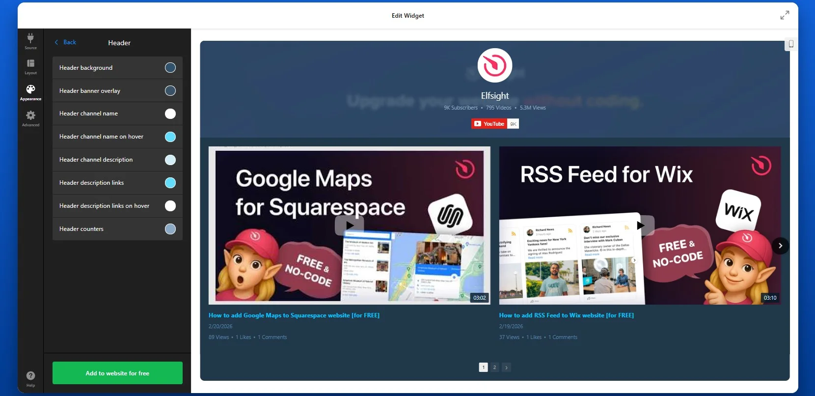Change Header channel description color
Viewport: 815px width, 396px height.
pyautogui.click(x=170, y=160)
